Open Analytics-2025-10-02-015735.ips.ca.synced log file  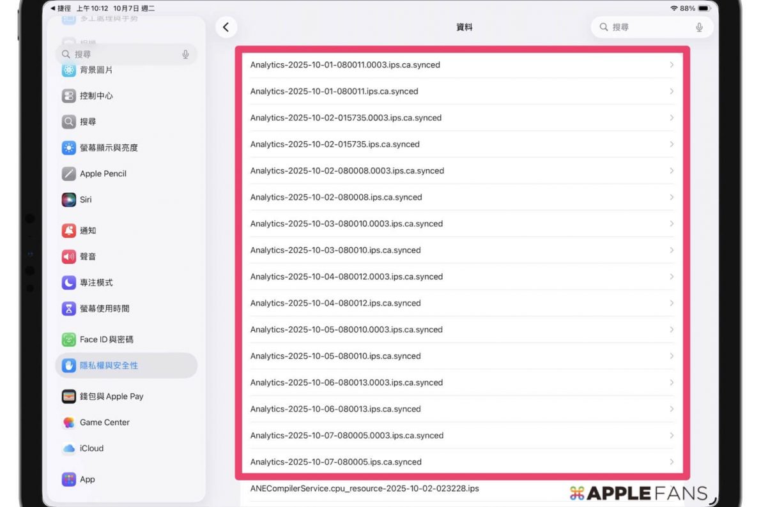pos(335,144)
